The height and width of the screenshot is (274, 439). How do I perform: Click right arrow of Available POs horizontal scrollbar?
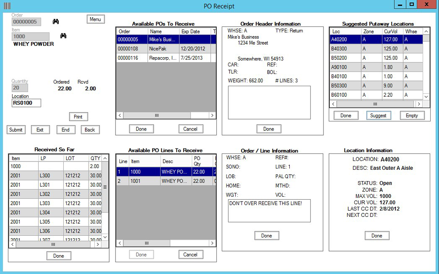click(x=212, y=115)
